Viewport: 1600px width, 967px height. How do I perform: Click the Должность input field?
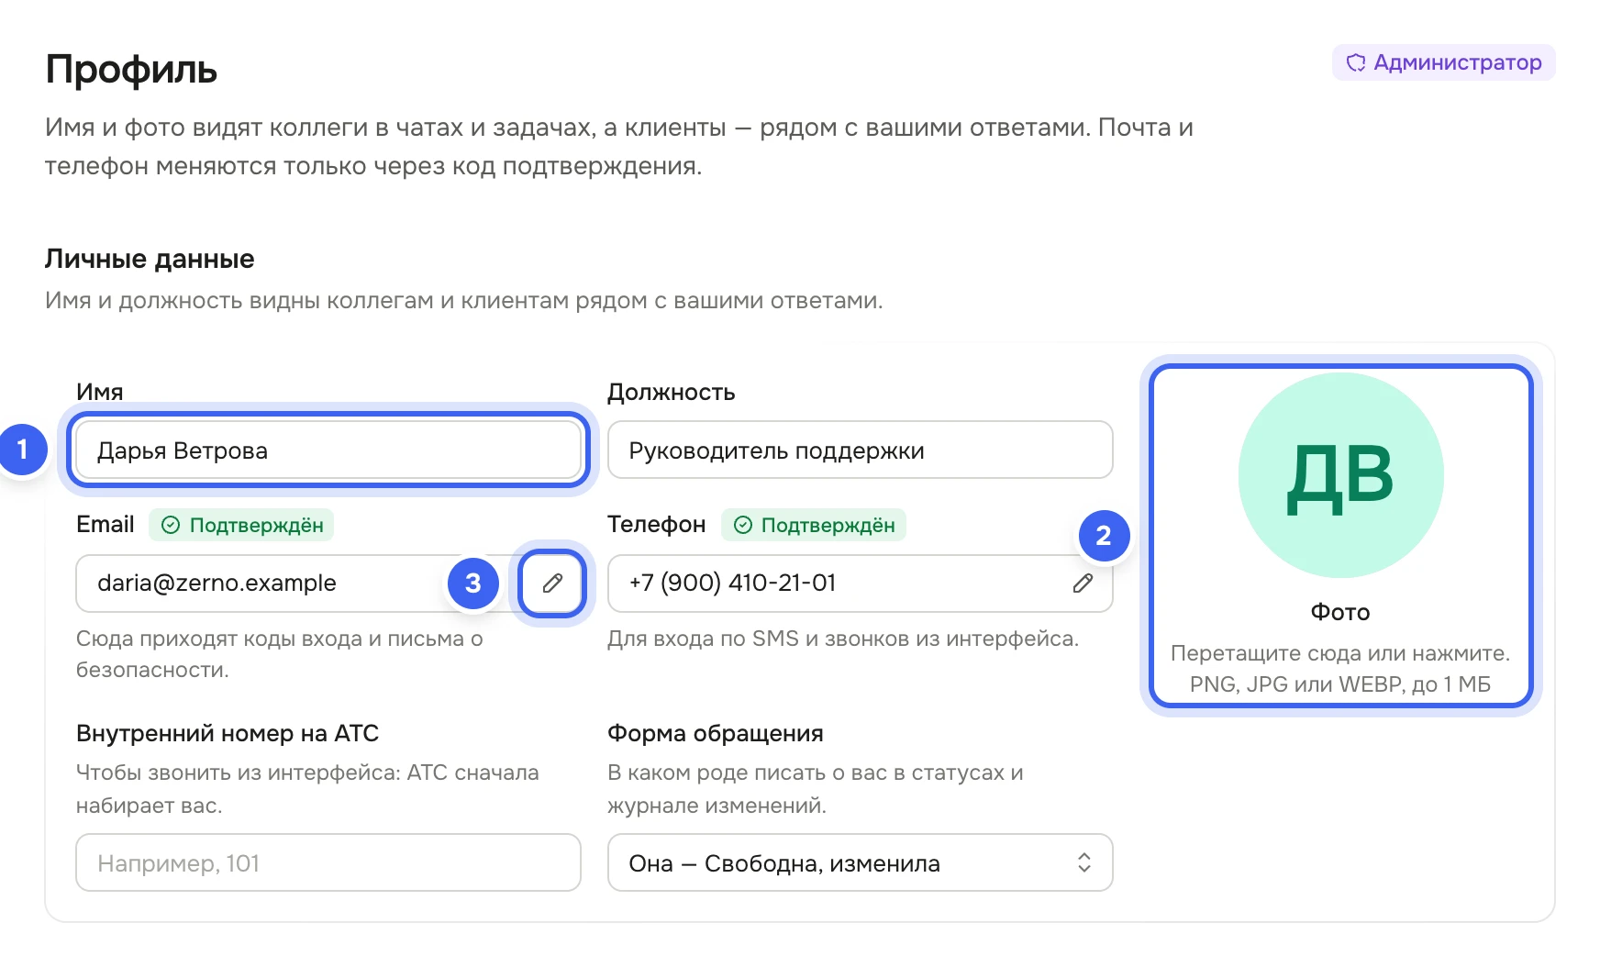861,450
